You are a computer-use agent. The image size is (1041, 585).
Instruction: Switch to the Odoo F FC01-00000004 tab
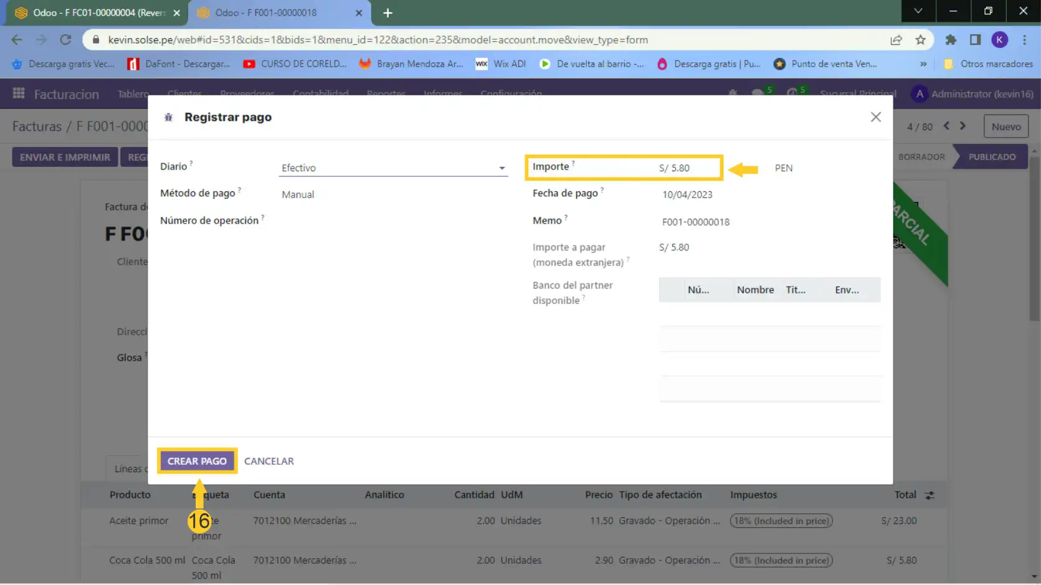pos(97,12)
